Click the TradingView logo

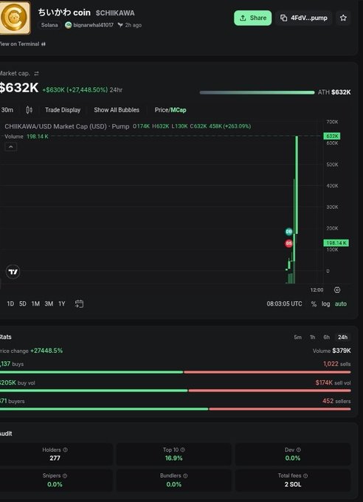[x=13, y=272]
